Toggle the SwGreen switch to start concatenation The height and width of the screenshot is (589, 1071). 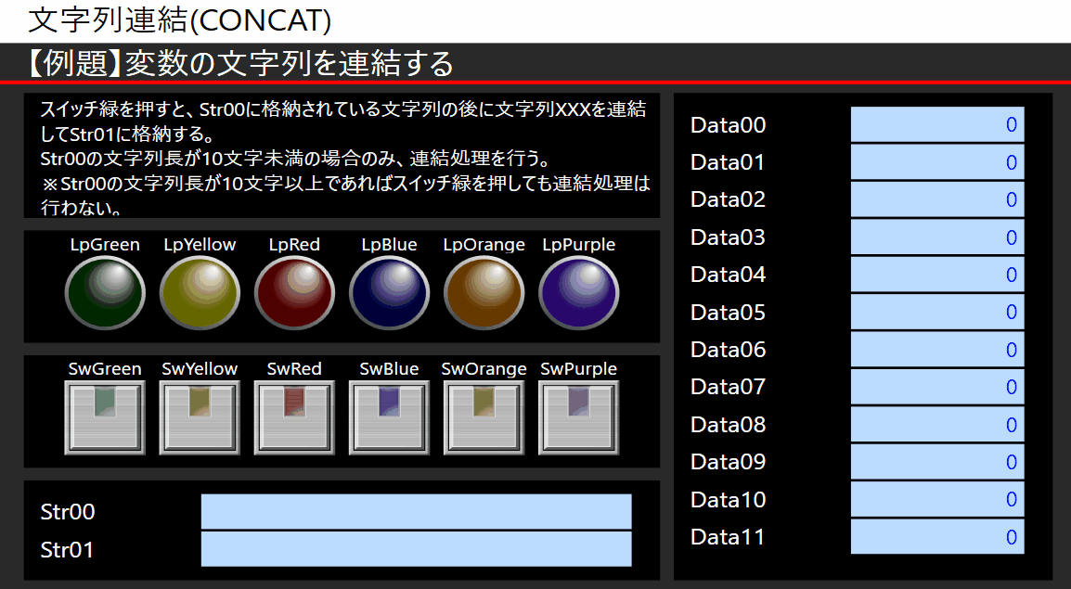[104, 416]
